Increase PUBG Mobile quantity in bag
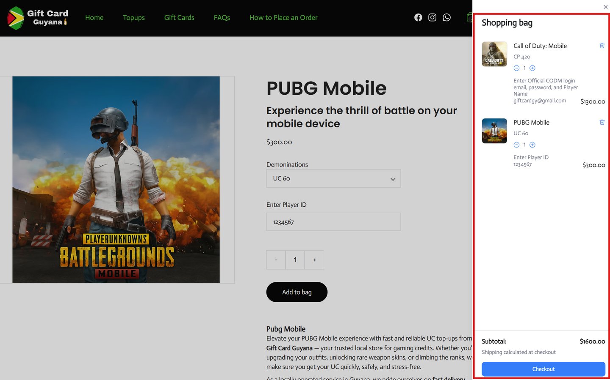This screenshot has width=610, height=380. click(532, 145)
